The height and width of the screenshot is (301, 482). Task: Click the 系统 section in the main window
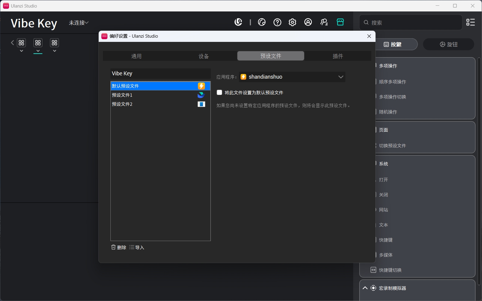click(x=384, y=164)
